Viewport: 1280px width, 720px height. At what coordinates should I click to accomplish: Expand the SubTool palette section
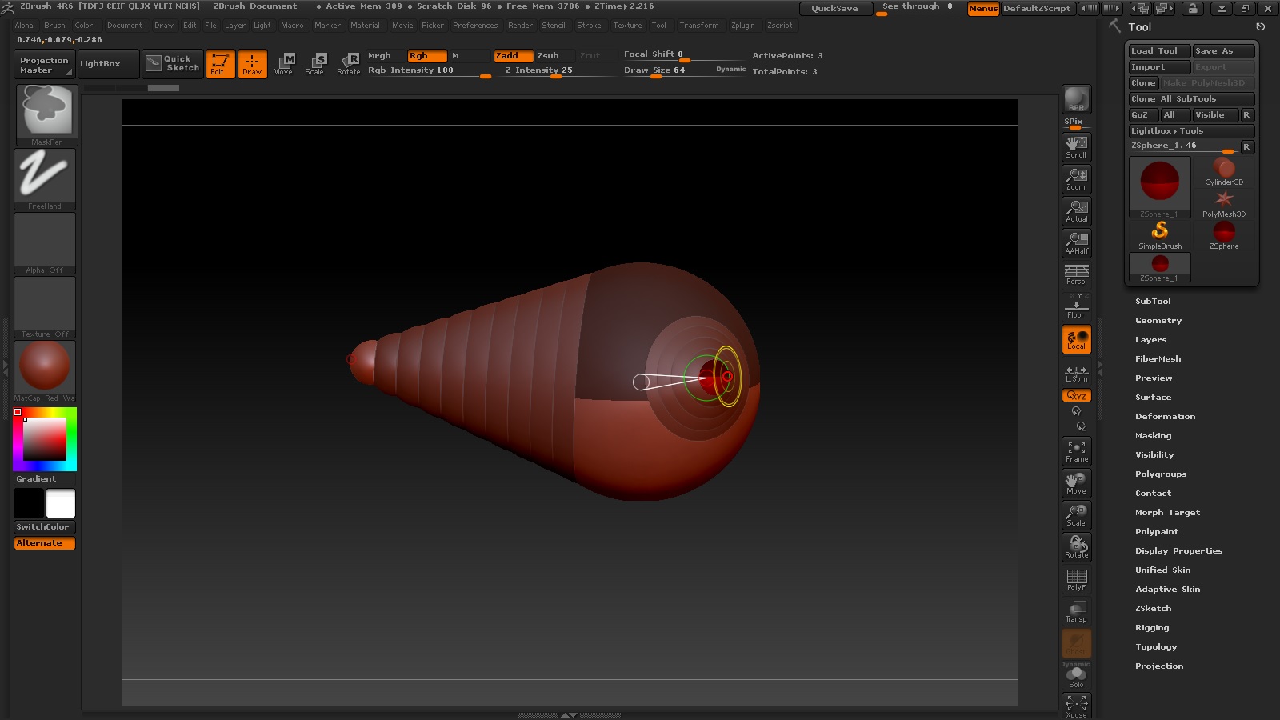point(1153,302)
